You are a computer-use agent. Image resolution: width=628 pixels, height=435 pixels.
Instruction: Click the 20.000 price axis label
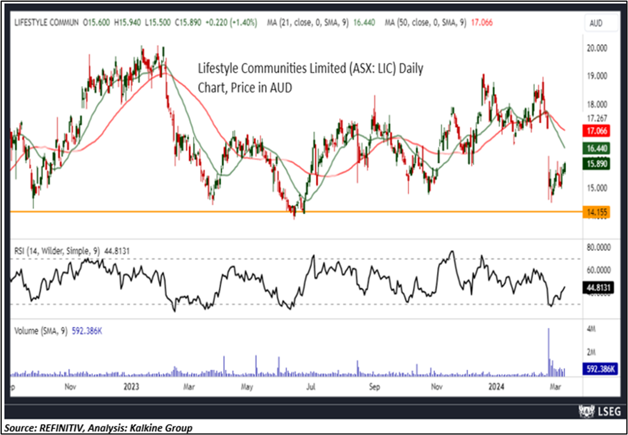[x=597, y=48]
